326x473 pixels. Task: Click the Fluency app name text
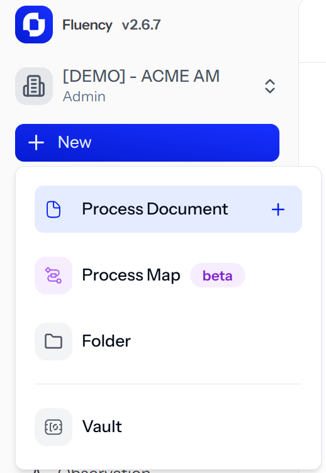point(87,25)
